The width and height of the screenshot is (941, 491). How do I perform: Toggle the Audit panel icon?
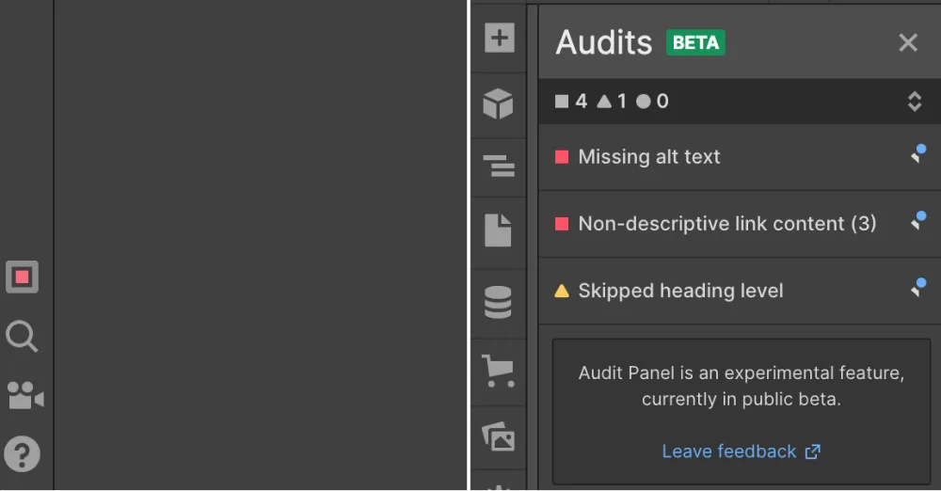click(22, 277)
